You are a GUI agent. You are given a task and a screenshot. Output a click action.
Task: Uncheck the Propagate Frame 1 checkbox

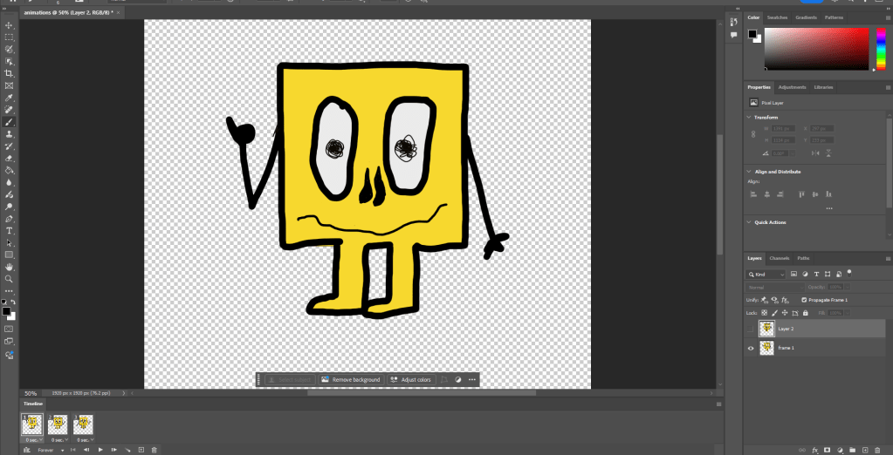[804, 300]
